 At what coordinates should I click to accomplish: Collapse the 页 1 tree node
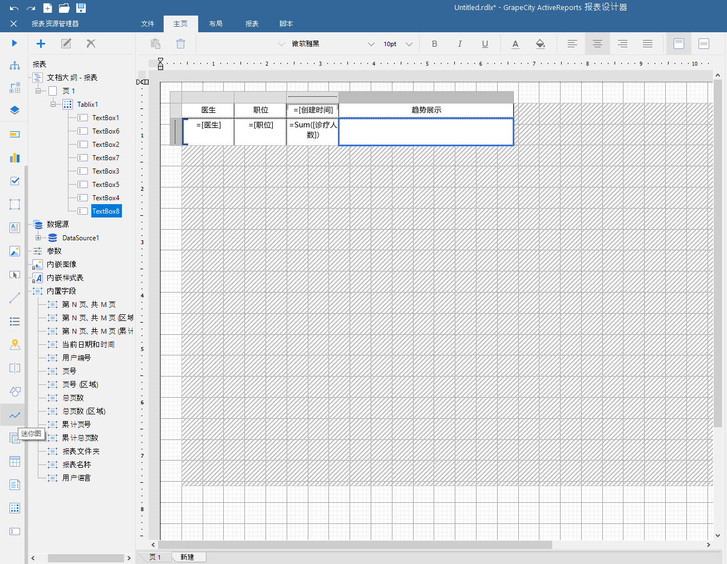(38, 91)
